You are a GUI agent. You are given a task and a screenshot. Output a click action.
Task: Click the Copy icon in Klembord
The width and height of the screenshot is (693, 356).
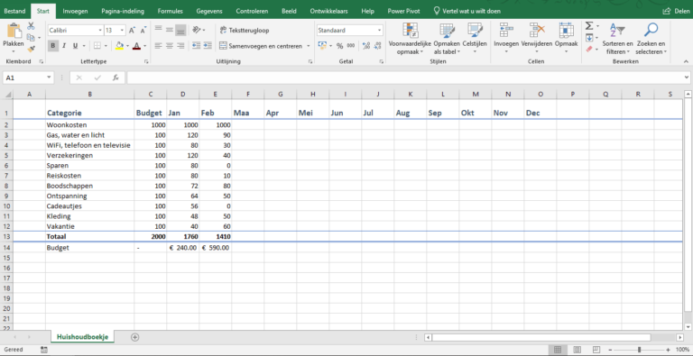tap(31, 38)
